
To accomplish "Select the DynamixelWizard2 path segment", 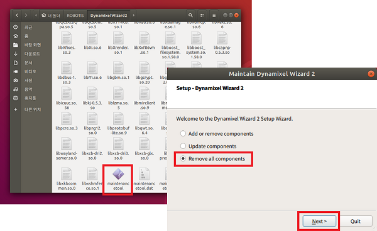I will point(109,15).
